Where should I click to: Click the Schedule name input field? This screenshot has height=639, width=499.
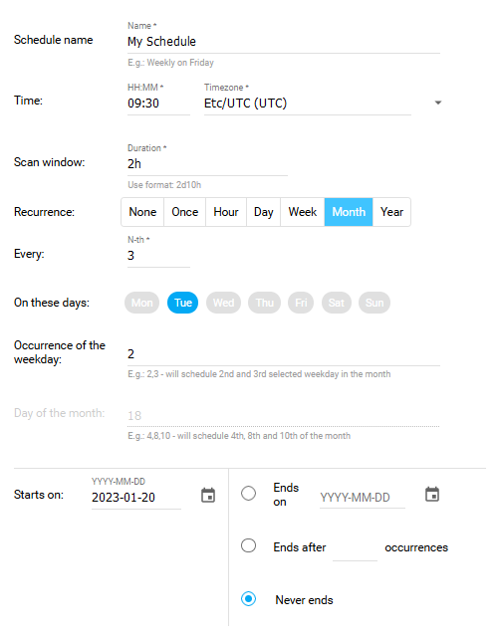click(284, 42)
